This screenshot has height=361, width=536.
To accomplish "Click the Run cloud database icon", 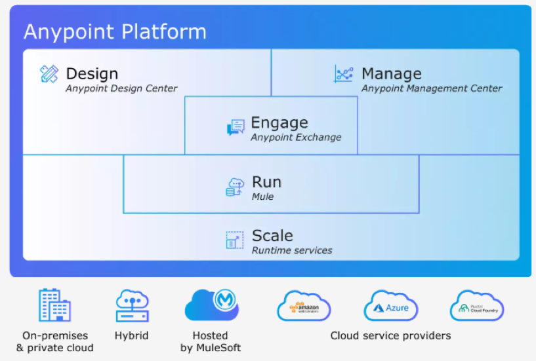I will pos(235,187).
